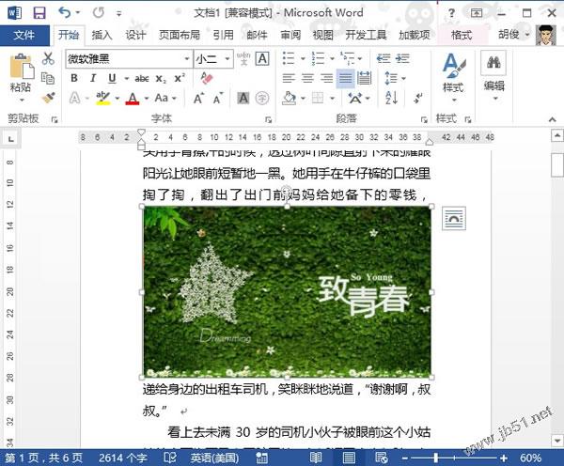The height and width of the screenshot is (466, 564).
Task: Click the macro recording icon in status bar
Action: pos(261,458)
